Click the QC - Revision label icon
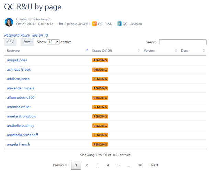This screenshot has height=178, width=221. point(119,24)
